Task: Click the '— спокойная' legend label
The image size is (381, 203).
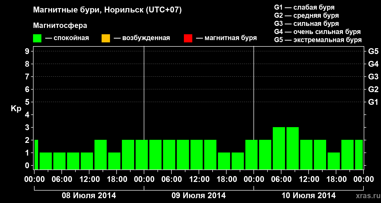Action: point(67,38)
